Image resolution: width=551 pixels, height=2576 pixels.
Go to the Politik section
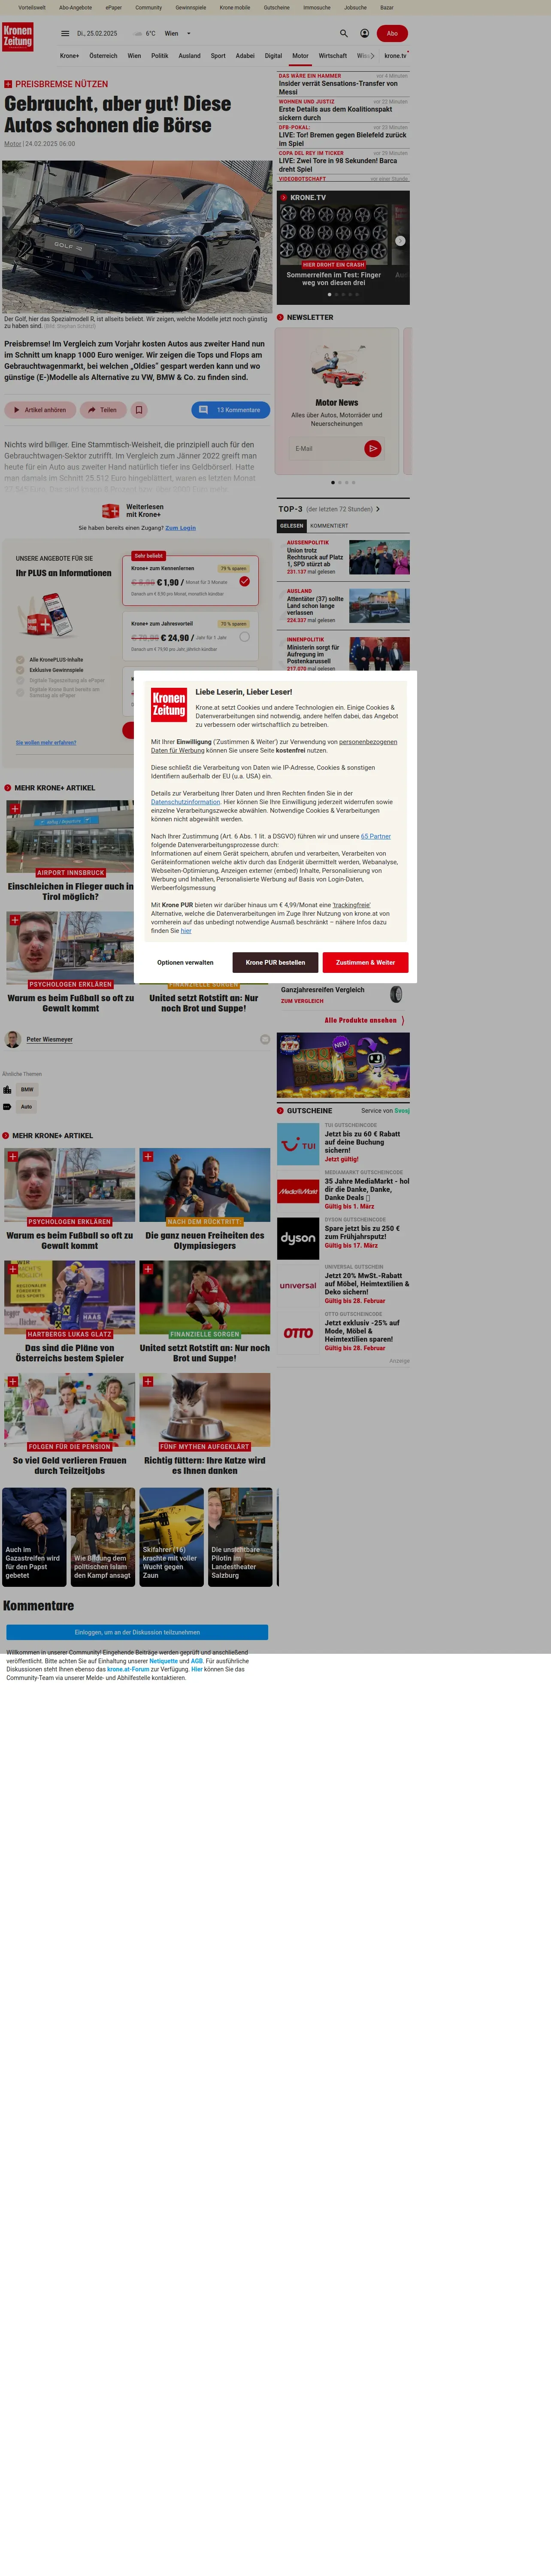coord(159,56)
